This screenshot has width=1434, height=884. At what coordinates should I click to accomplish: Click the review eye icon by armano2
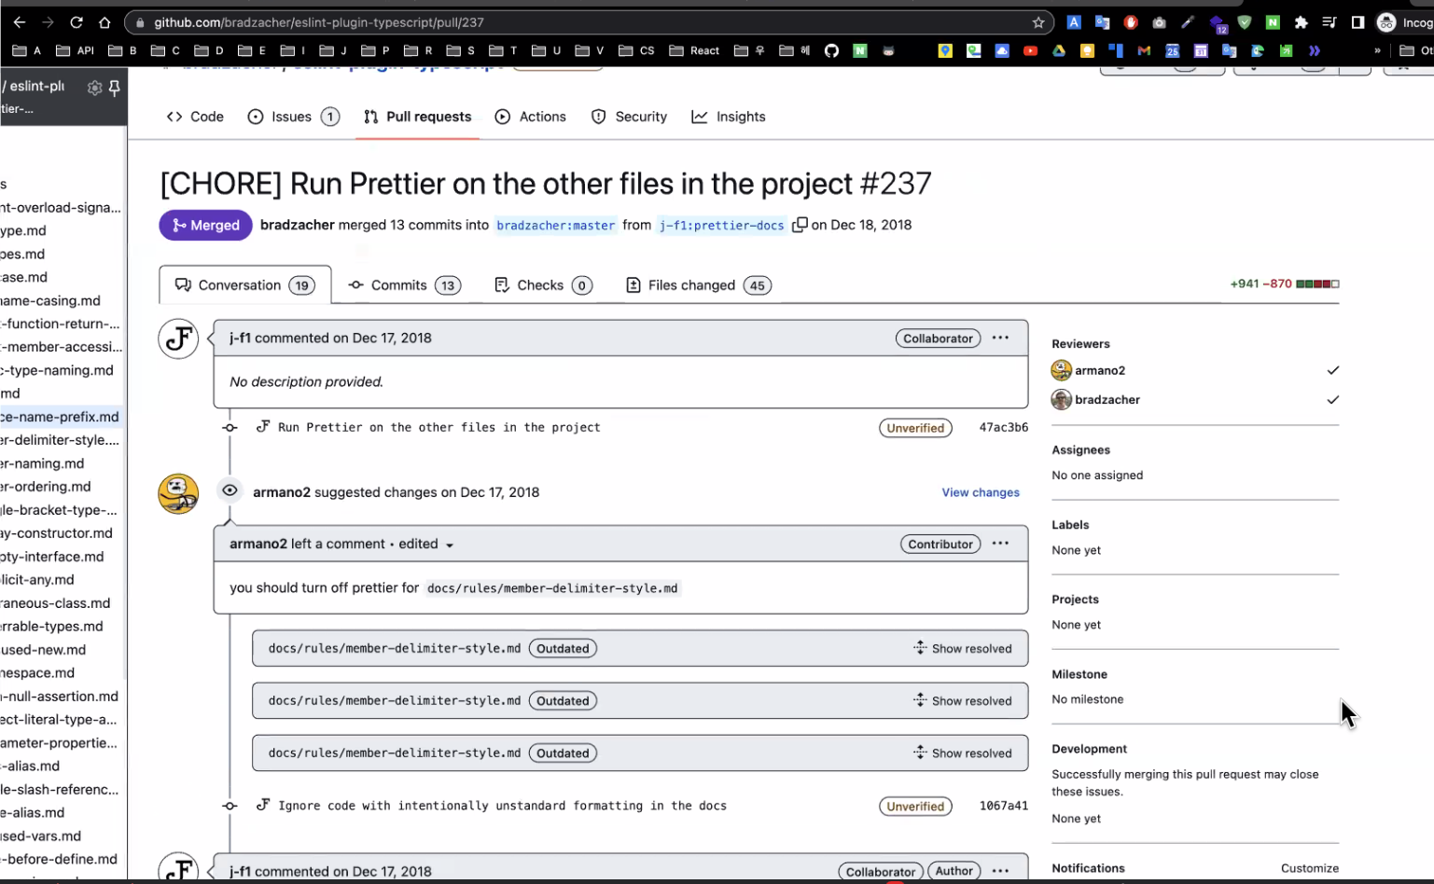tap(230, 490)
